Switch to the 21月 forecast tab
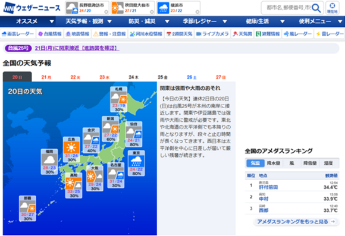345x236 pixels. (x=46, y=77)
